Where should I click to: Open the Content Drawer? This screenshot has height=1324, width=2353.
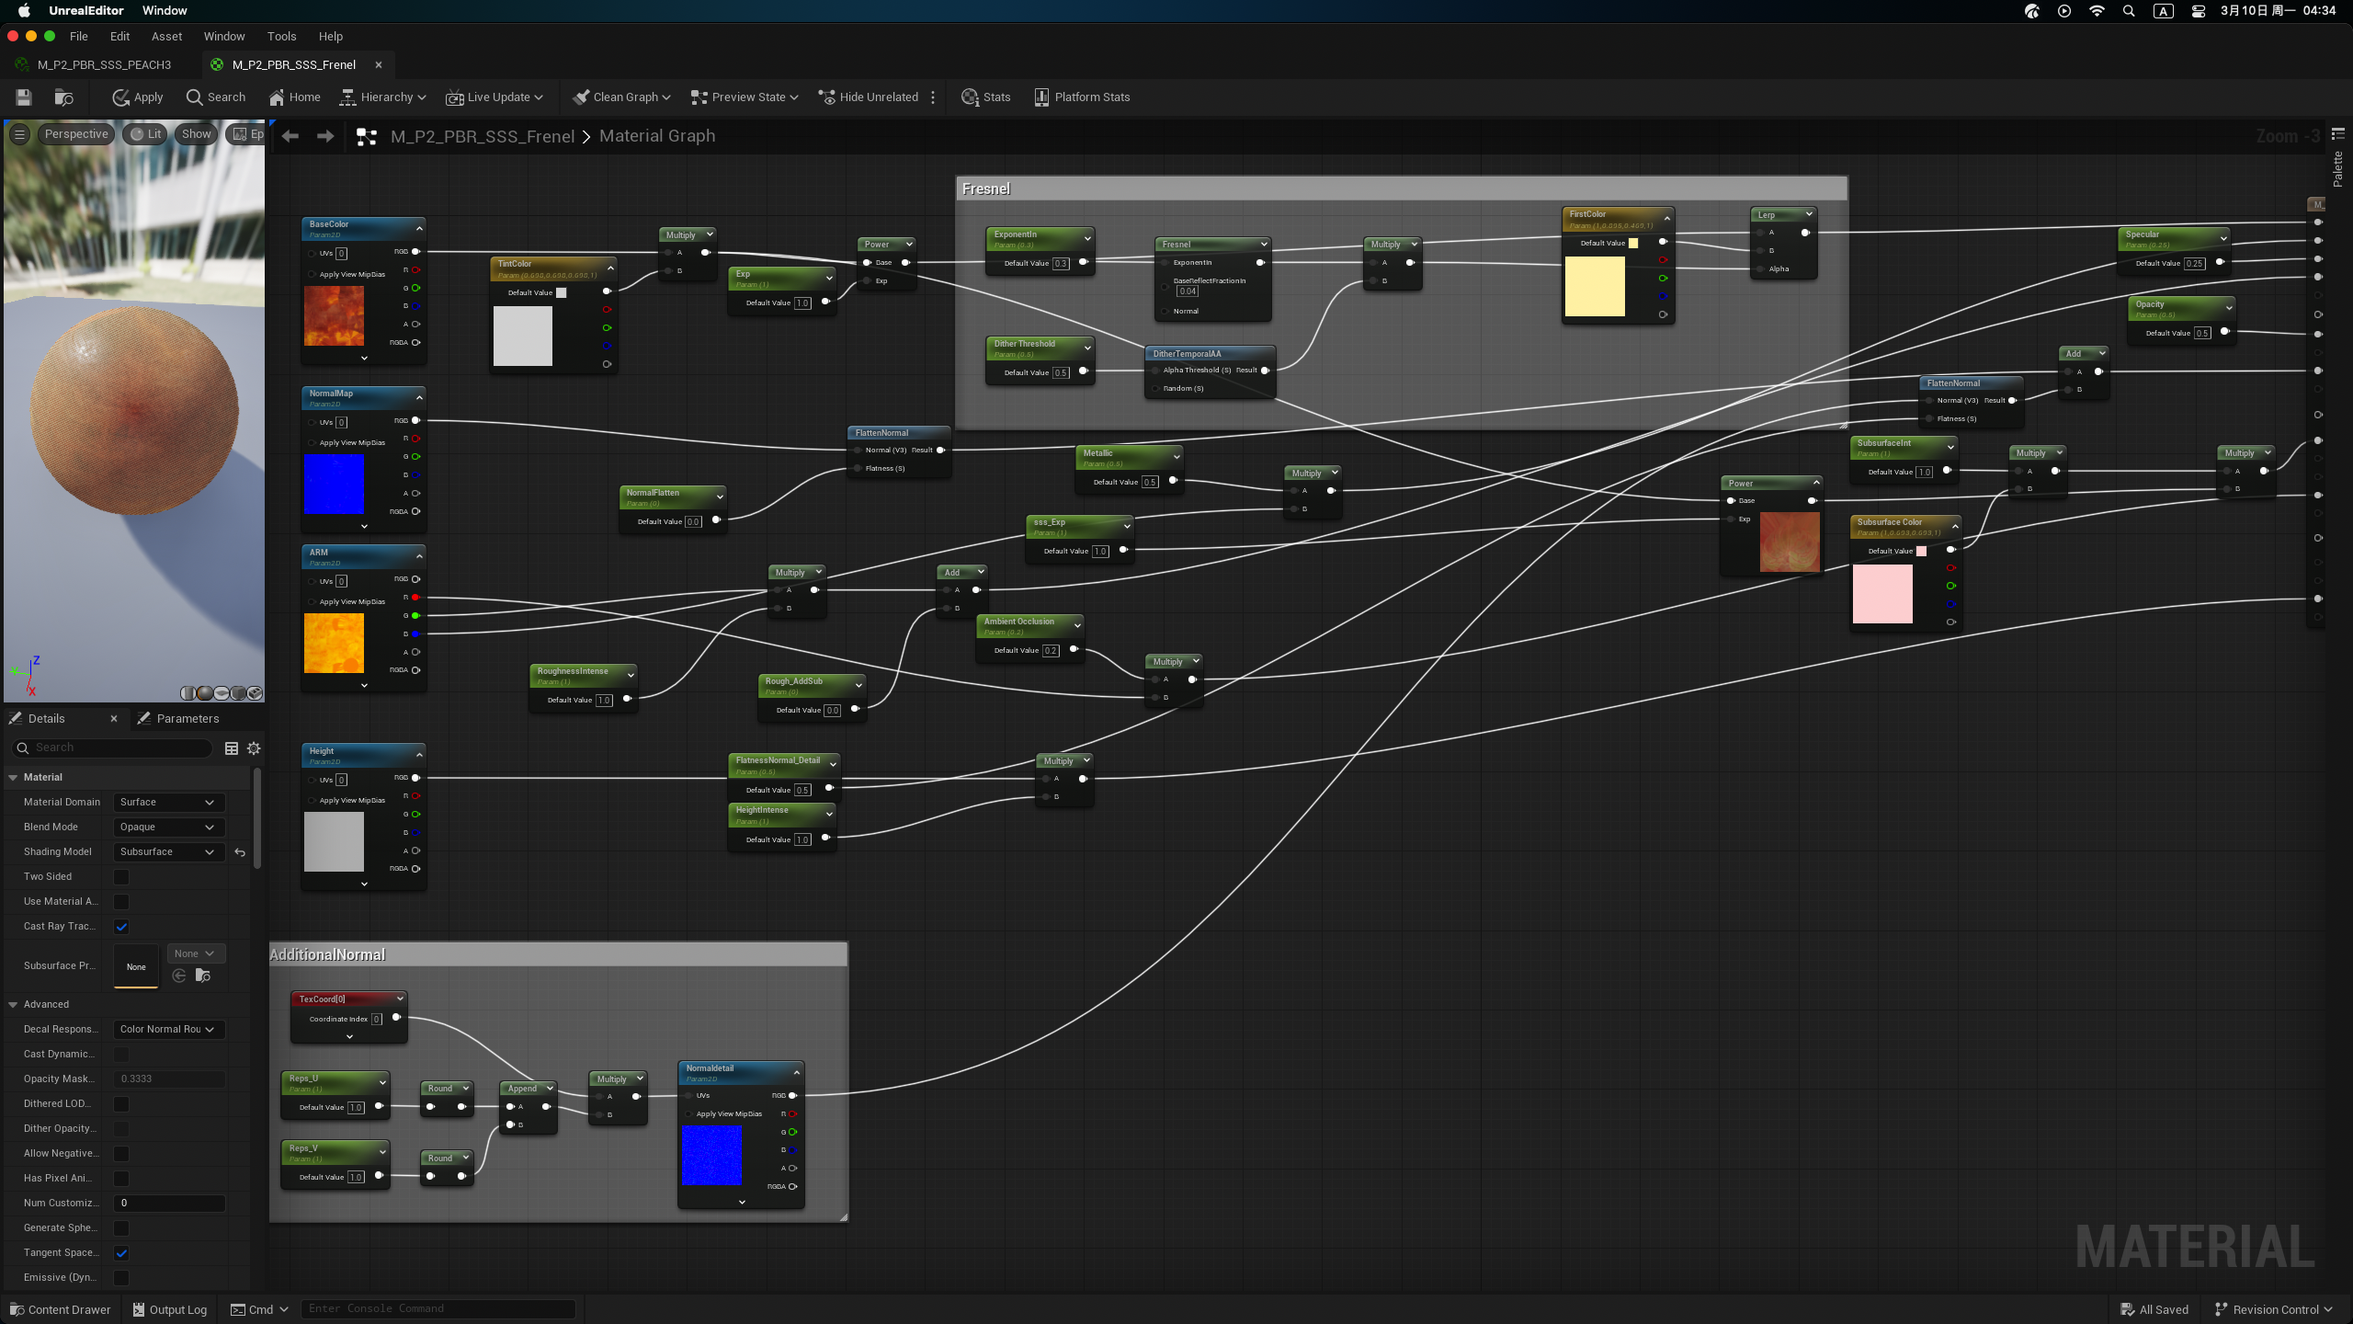pos(61,1309)
